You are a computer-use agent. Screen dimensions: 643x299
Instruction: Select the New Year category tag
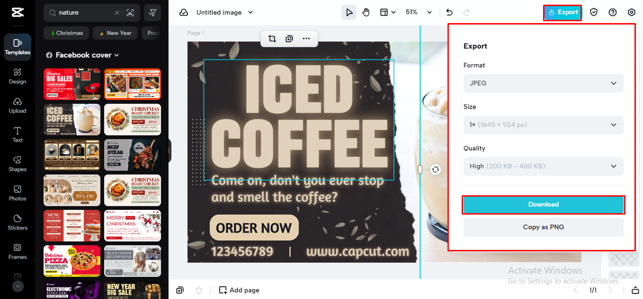click(116, 33)
